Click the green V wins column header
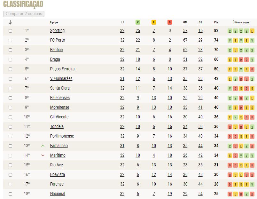Screen dimensions: 257x199 tap(138, 22)
